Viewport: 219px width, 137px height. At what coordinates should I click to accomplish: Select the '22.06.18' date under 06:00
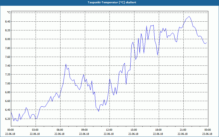click(59, 134)
